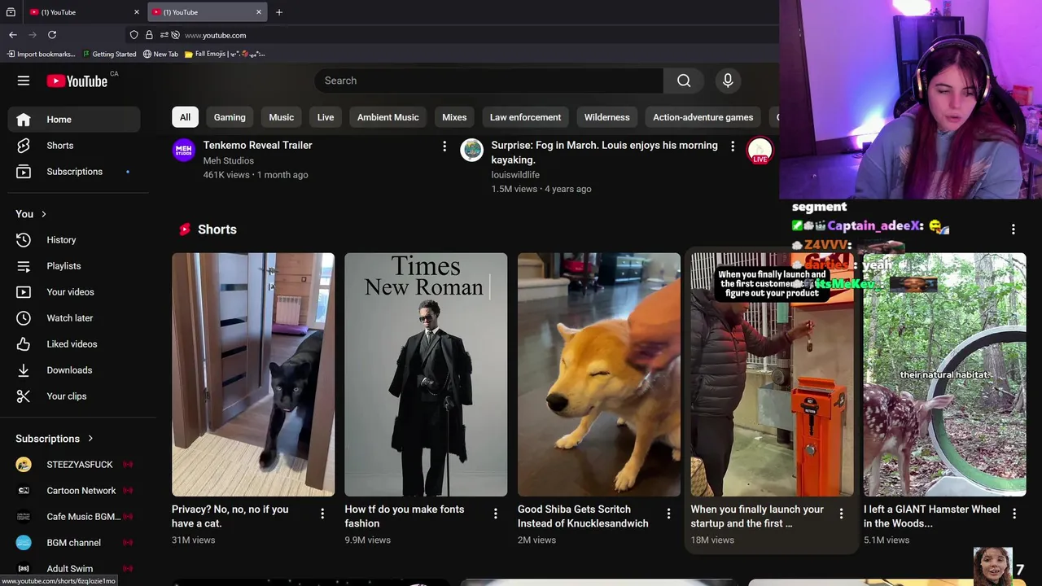
Task: Open options for Tenkemo Reveal Trailer
Action: 444,146
